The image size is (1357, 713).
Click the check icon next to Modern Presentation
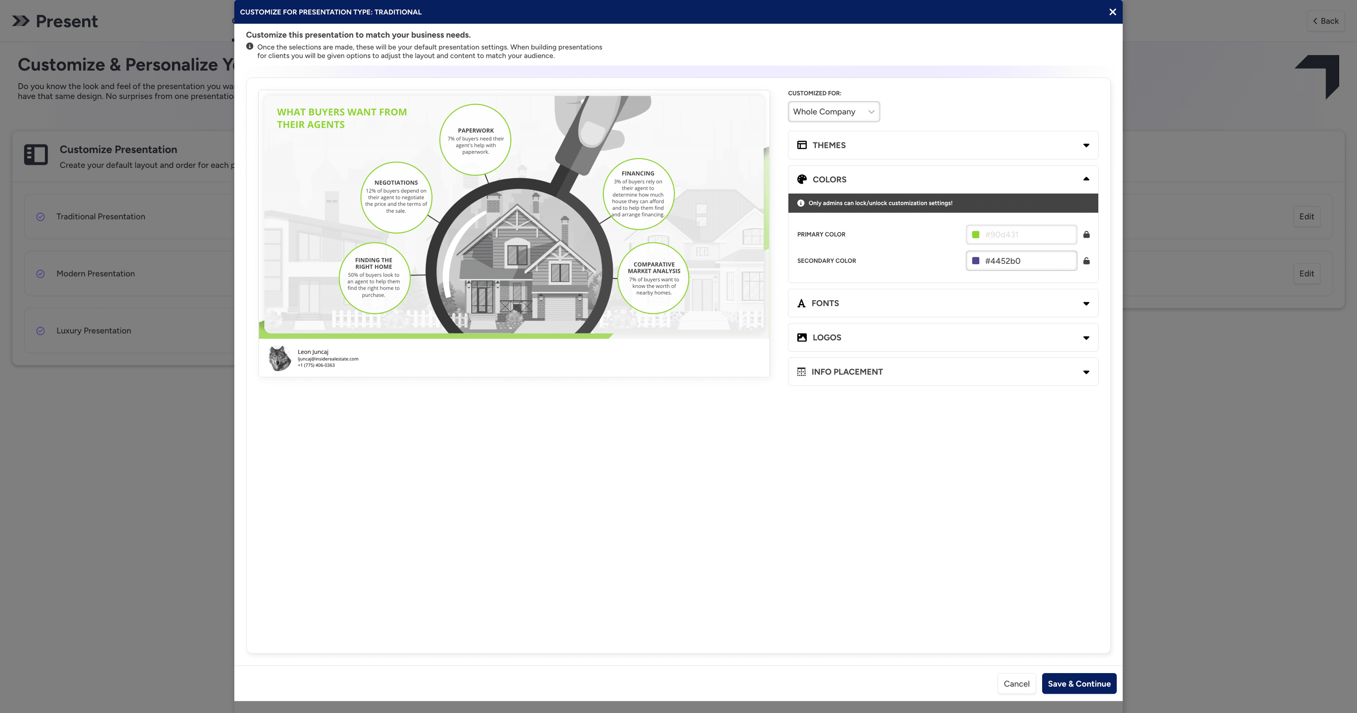40,274
